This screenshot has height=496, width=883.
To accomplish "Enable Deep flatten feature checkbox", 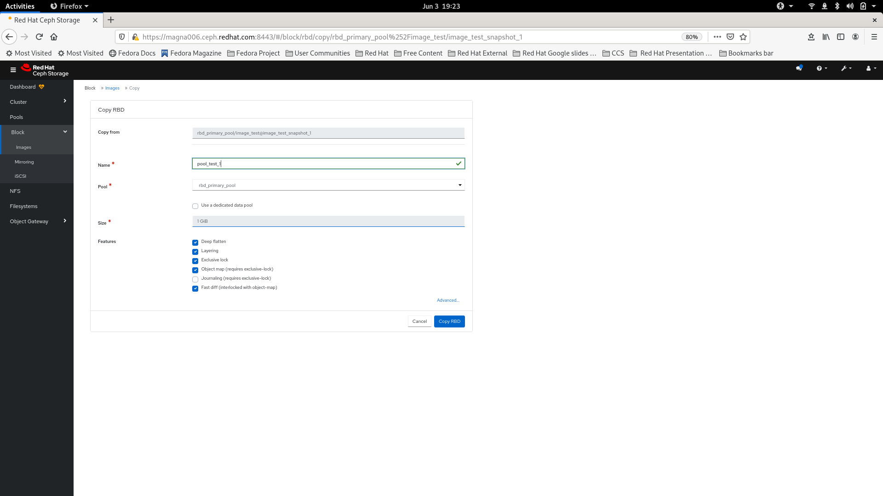I will pos(195,242).
